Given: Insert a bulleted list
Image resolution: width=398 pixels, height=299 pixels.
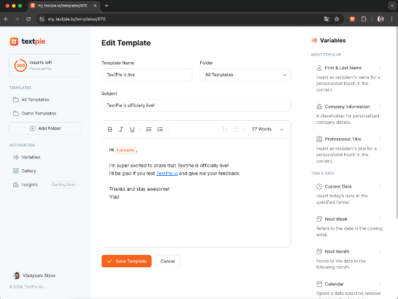Looking at the screenshot, I should [149, 129].
